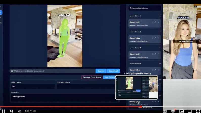Enable miniplayer mode
The image size is (201, 113).
click(x=181, y=111)
